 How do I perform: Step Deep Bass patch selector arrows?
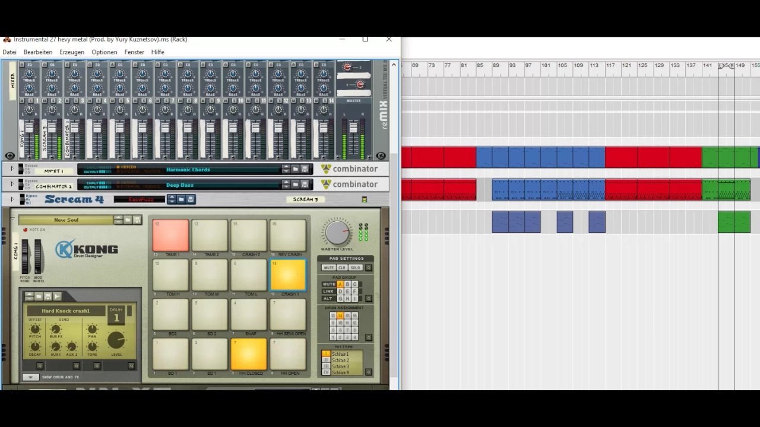[x=286, y=184]
